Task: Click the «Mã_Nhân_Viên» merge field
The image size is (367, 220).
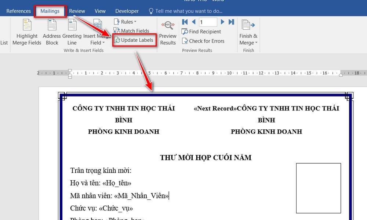Action: 141,195
